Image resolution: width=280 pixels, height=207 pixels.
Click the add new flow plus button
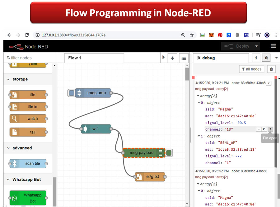pos(172,58)
